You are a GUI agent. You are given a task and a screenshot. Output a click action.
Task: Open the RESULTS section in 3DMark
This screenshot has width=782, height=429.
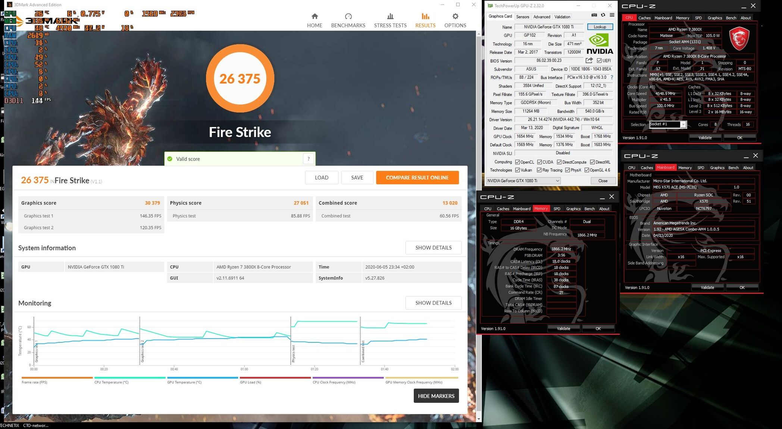click(425, 21)
